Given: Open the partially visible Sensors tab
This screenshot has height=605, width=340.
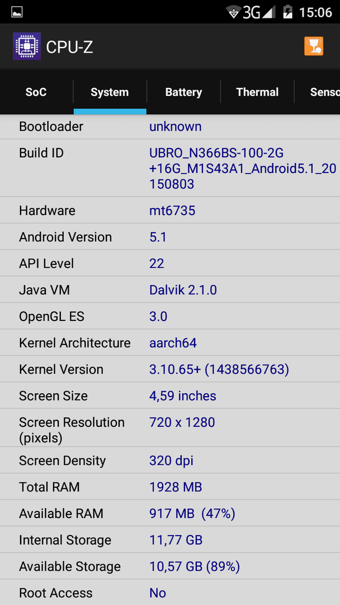Looking at the screenshot, I should click(317, 92).
